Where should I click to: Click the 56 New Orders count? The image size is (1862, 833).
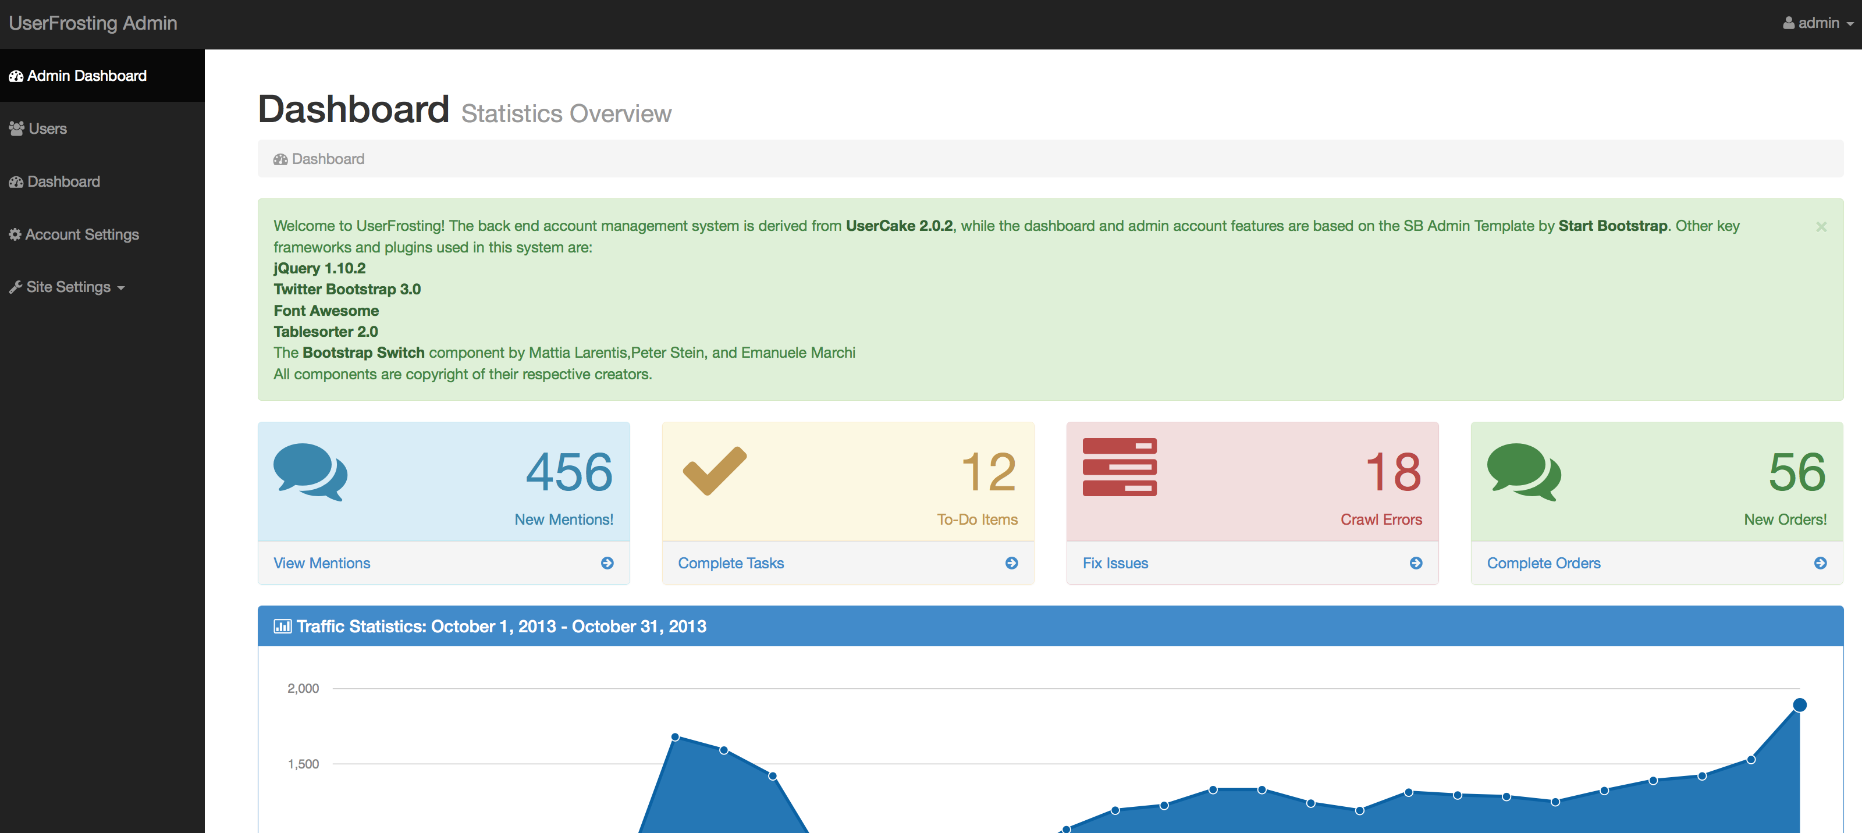click(x=1797, y=472)
